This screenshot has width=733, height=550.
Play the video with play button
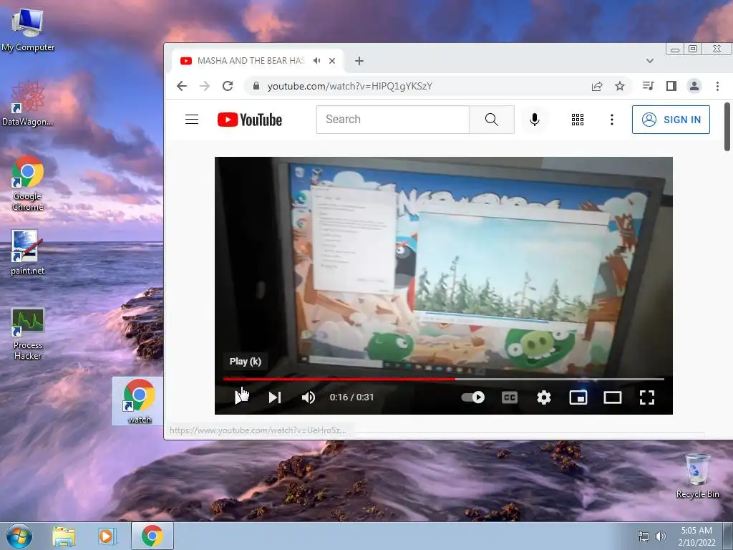(241, 397)
